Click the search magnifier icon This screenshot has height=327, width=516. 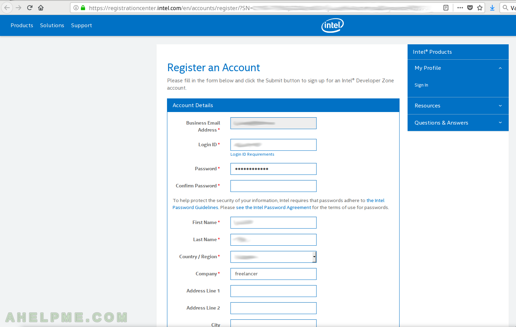click(505, 8)
